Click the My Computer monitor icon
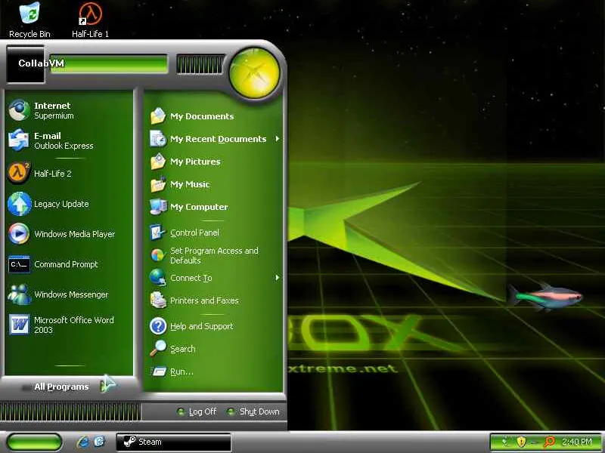Image resolution: width=605 pixels, height=453 pixels. (158, 207)
